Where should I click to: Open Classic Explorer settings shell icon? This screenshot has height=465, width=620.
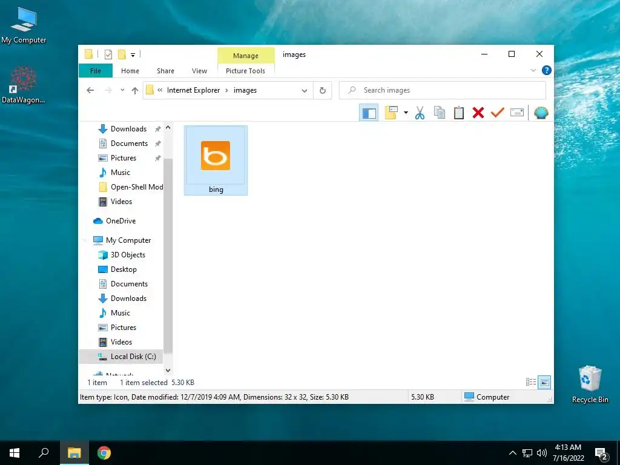[541, 113]
